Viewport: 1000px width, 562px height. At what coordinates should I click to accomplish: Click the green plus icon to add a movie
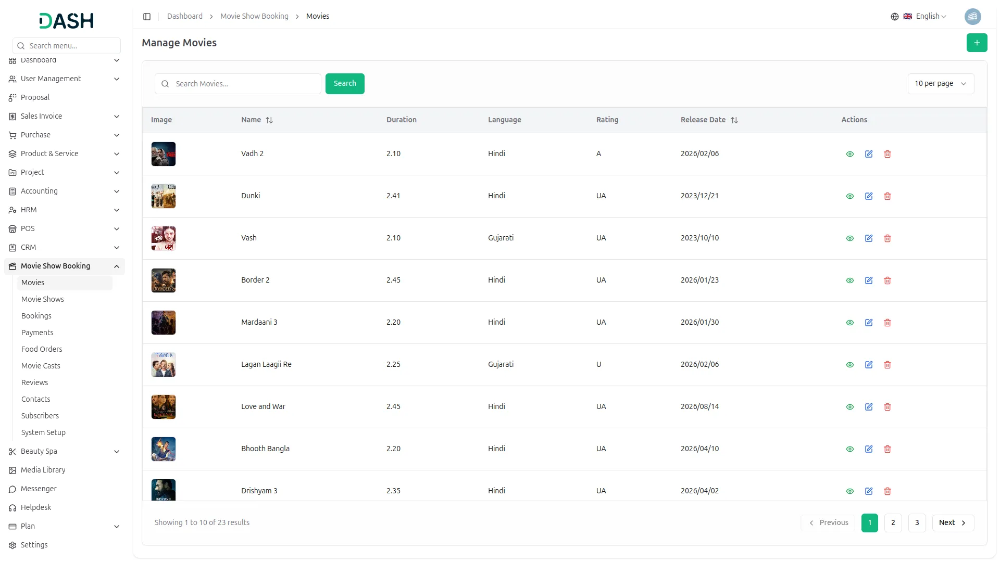977,43
